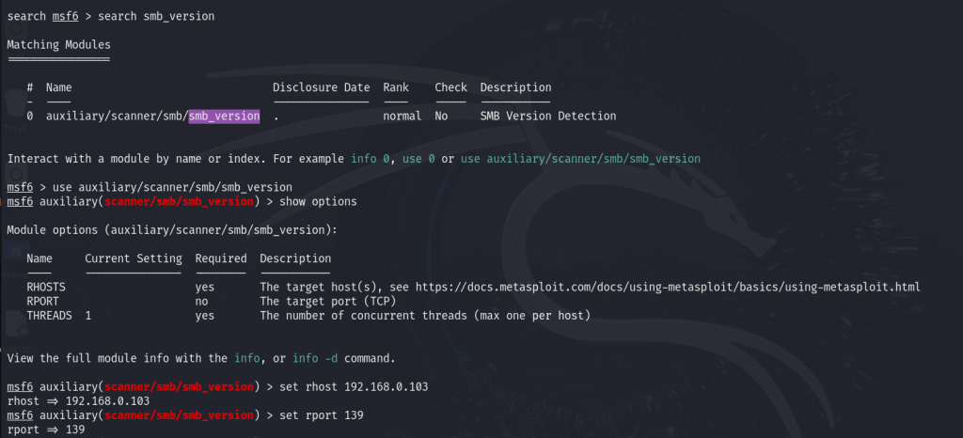The image size is (963, 438).
Task: Click the 'Check' column header
Action: coord(450,87)
